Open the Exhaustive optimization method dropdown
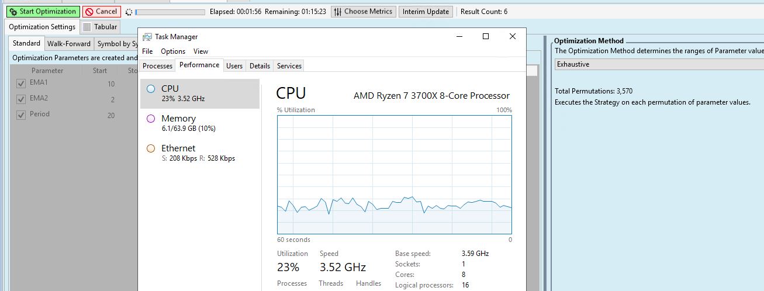This screenshot has height=291, width=764. pos(659,64)
